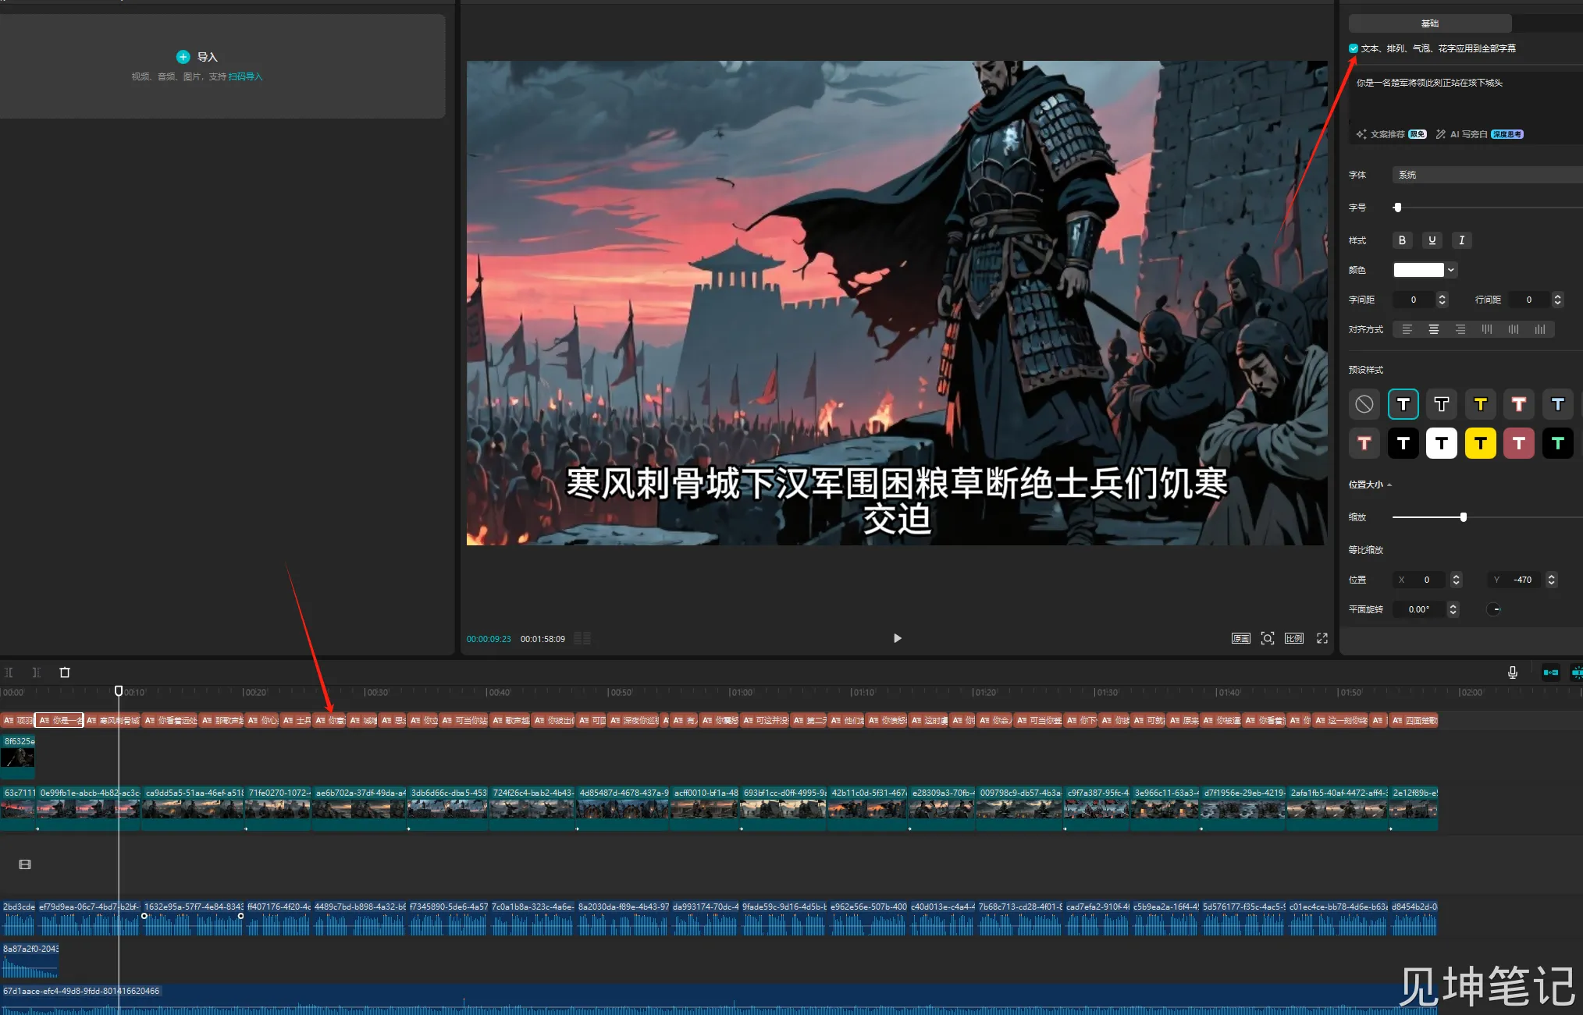1583x1015 pixels.
Task: Click the 扫码导入 link
Action: tap(245, 76)
